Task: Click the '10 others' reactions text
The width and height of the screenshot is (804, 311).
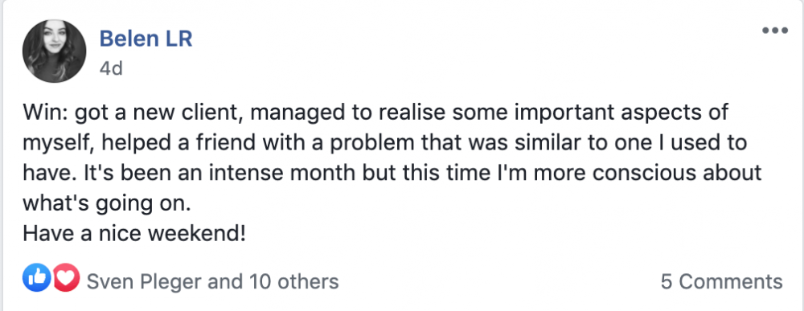Action: point(294,281)
